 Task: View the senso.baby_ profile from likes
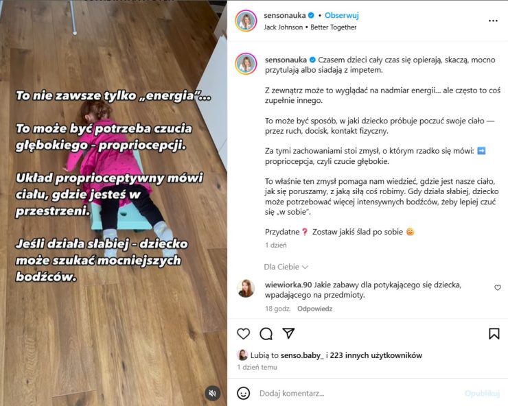pos(302,355)
